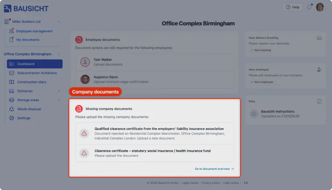Screen dimensions: 332x190
Task: Open the Legal notice footer link
Action: pos(190,183)
